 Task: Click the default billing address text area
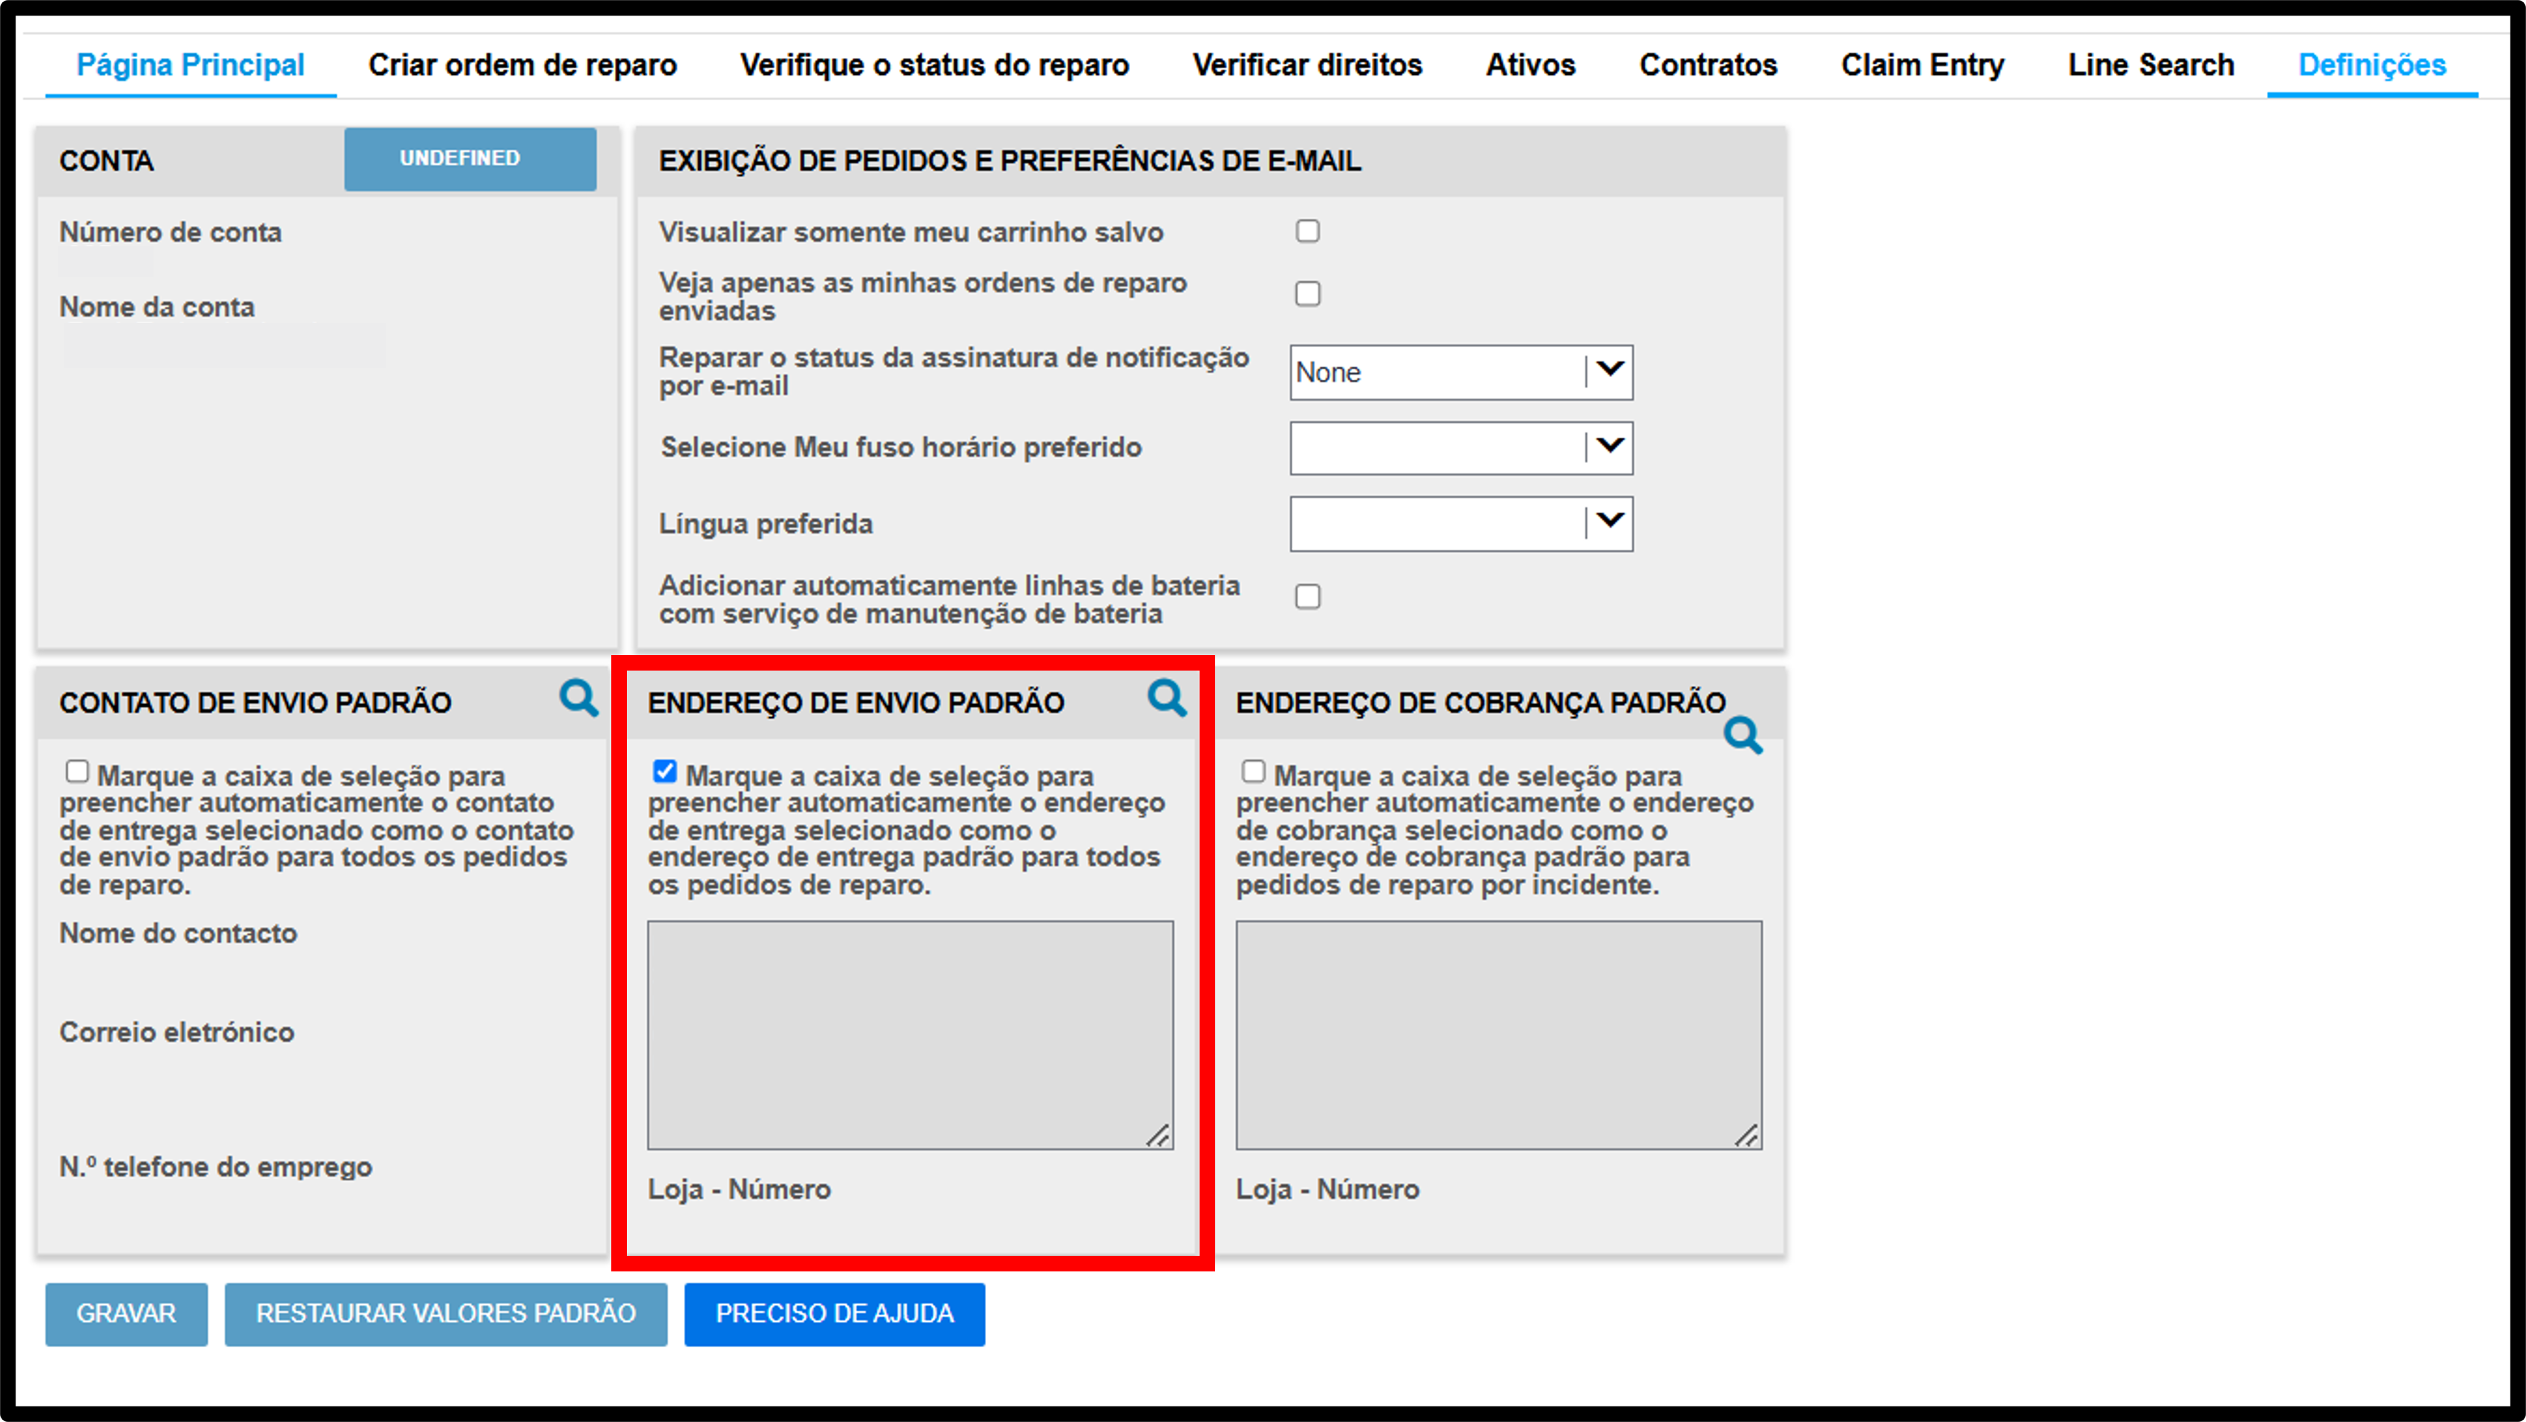pyautogui.click(x=1499, y=1035)
